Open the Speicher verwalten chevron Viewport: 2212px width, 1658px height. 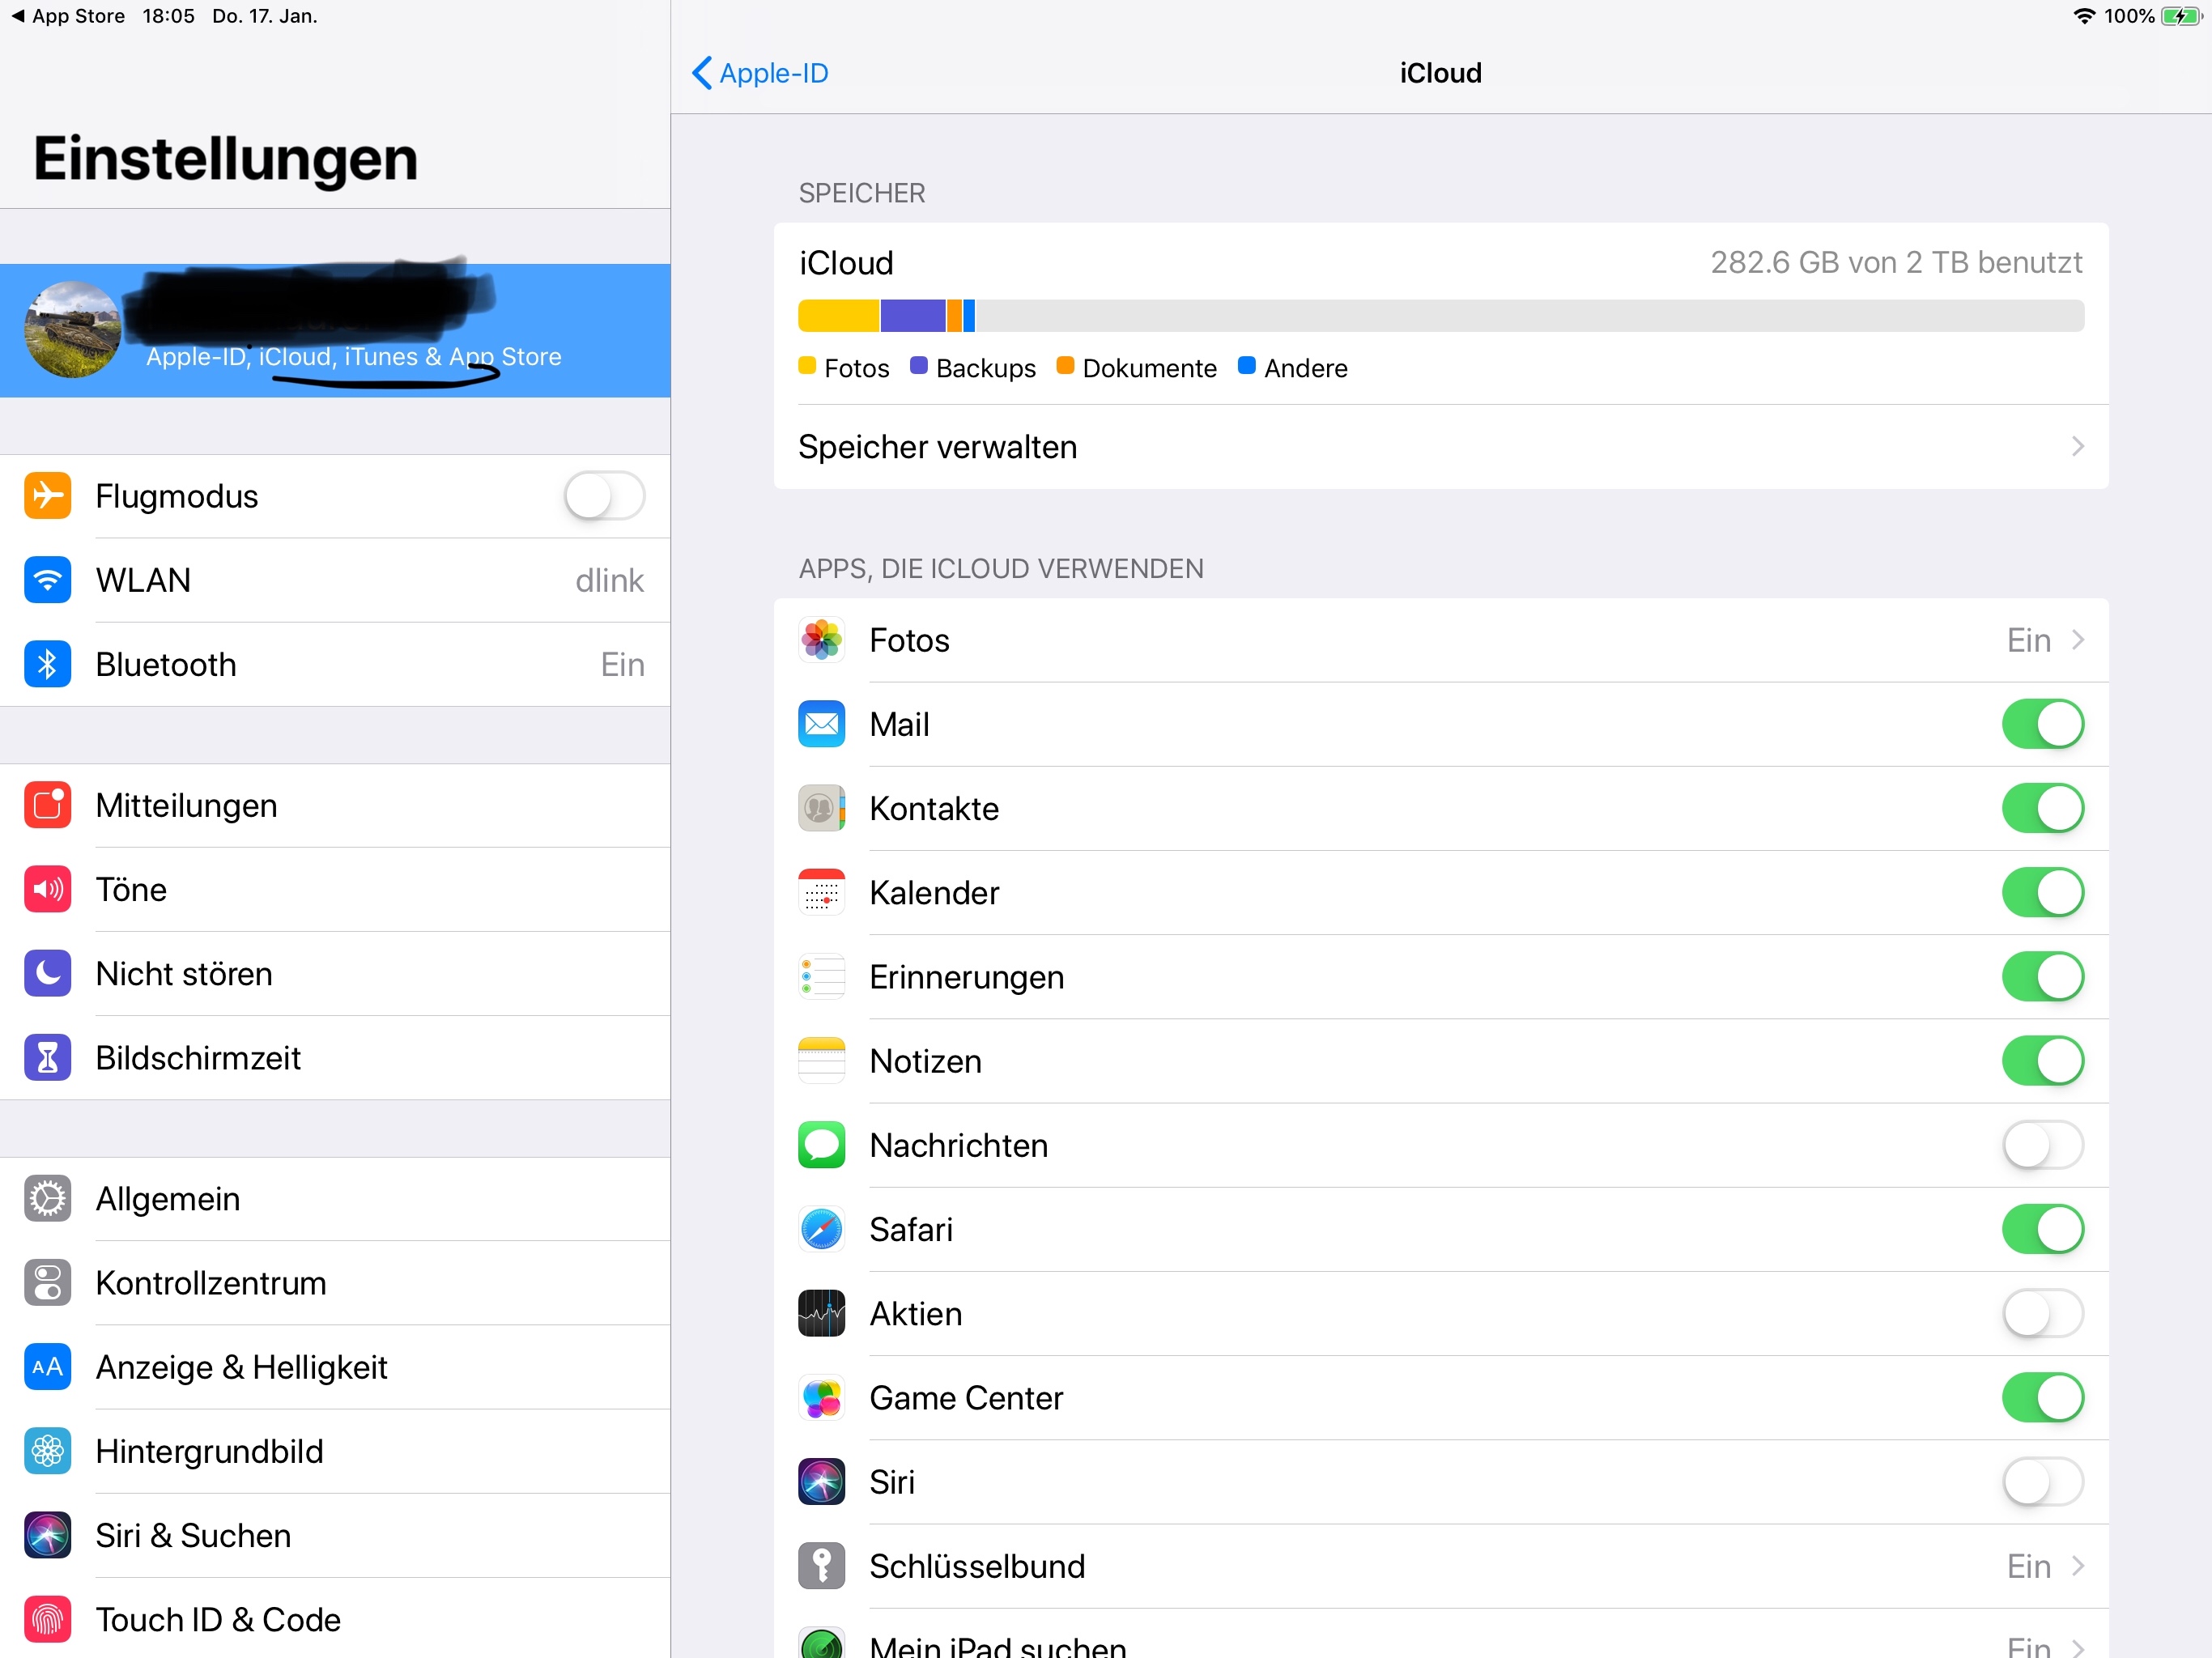(2077, 446)
